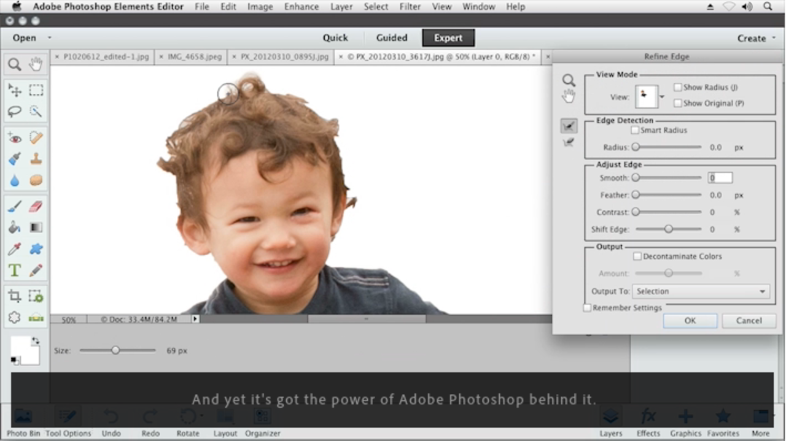
Task: Enable Decontaminate Colors output option
Action: point(637,256)
